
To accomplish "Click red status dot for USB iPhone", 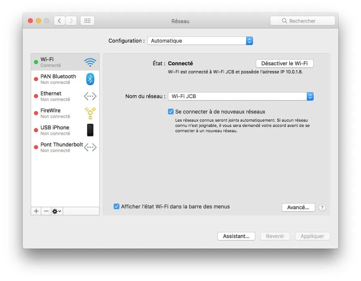I will pos(36,130).
